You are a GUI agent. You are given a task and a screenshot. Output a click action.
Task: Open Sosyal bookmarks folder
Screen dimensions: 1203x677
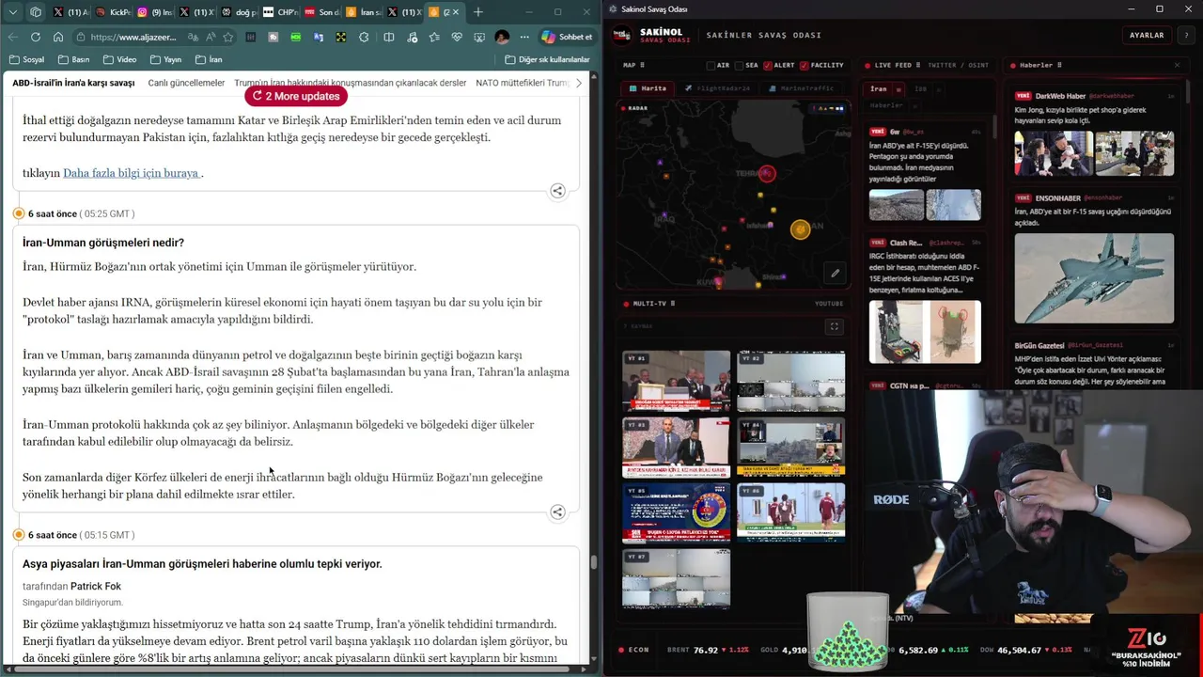(26, 59)
